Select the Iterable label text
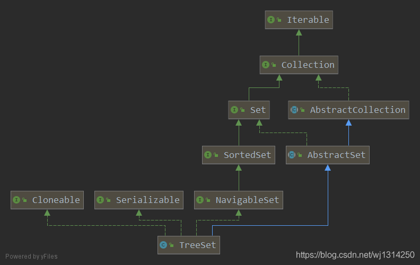The height and width of the screenshot is (265, 420). click(x=308, y=20)
